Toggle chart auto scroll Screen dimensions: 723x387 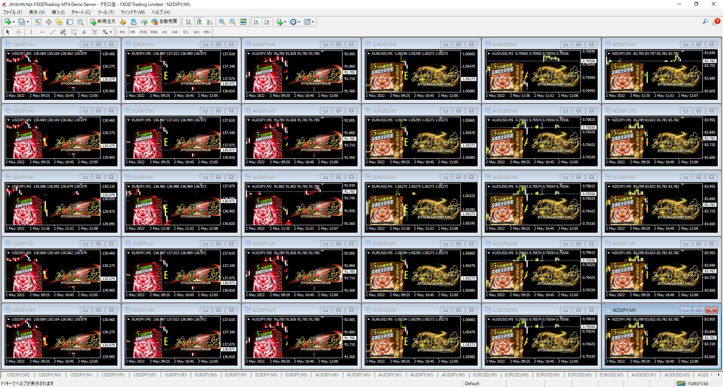(256, 22)
